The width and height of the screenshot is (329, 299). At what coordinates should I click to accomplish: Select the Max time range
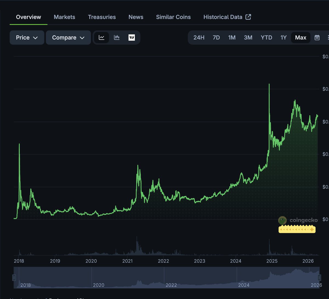tap(301, 38)
